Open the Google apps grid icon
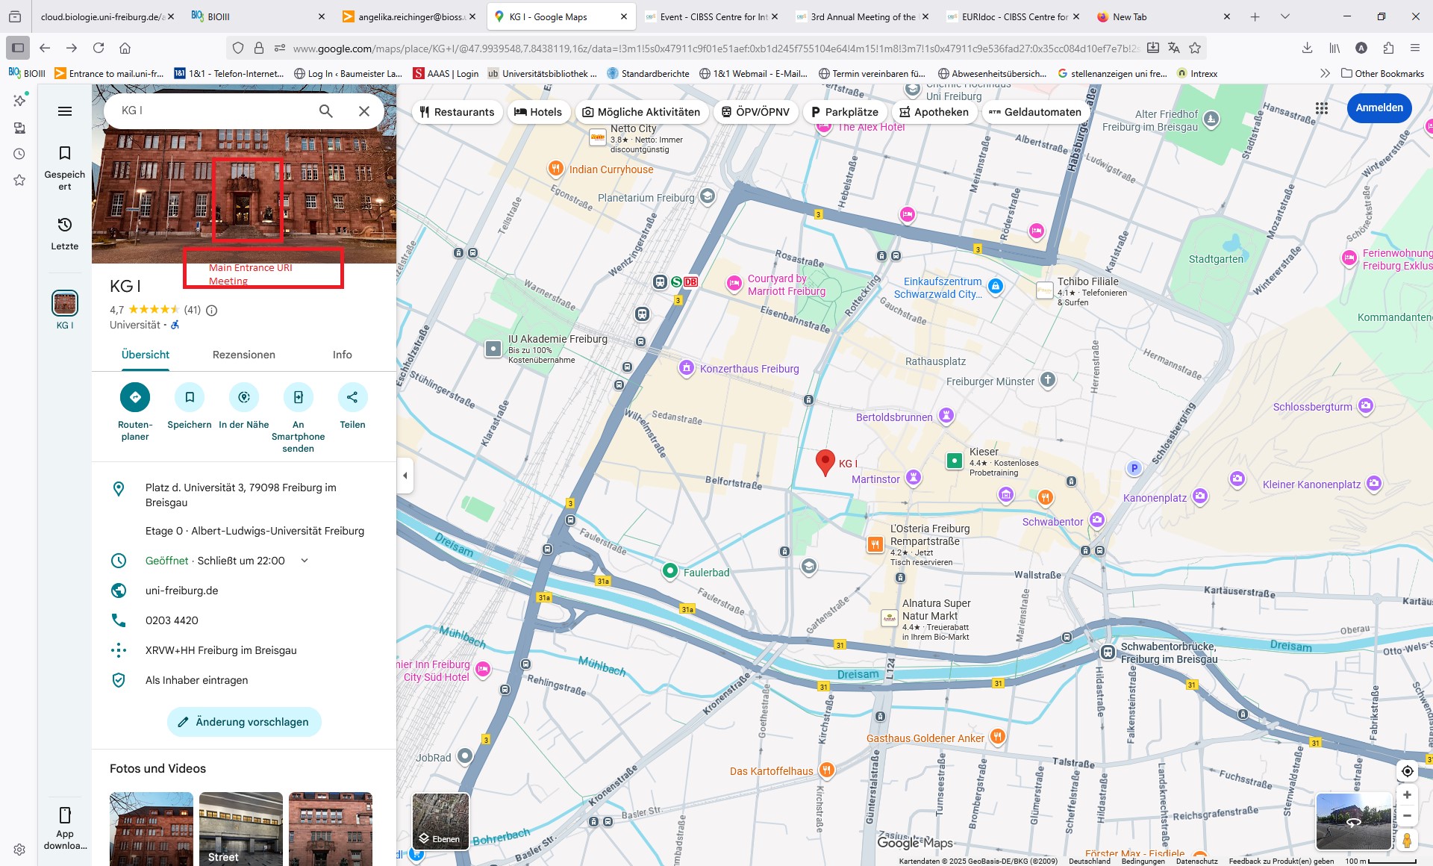 (1322, 108)
